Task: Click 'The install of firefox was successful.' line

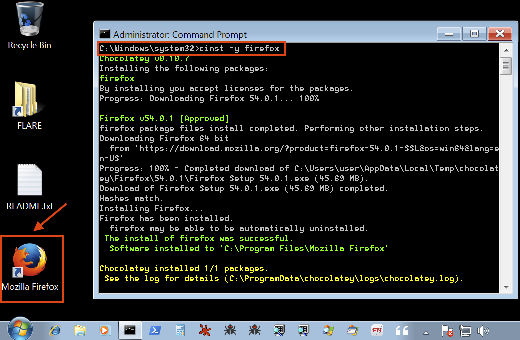Action: click(199, 239)
